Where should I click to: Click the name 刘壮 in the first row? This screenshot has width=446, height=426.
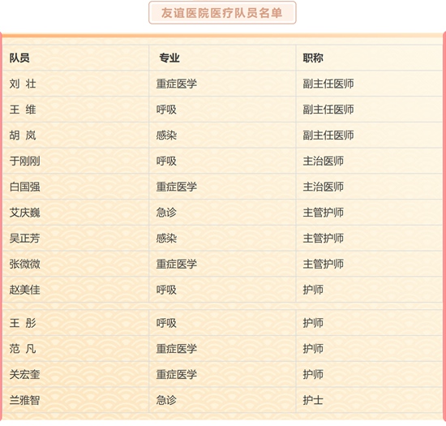[x=23, y=84]
